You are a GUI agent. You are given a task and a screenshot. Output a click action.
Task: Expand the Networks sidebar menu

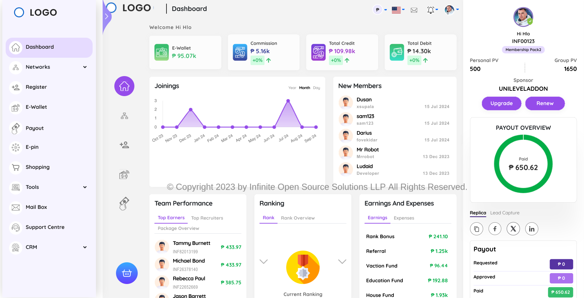(49, 67)
